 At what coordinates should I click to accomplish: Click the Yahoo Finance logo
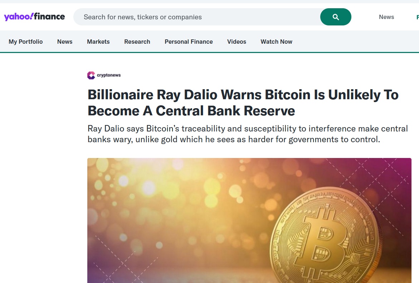(34, 17)
